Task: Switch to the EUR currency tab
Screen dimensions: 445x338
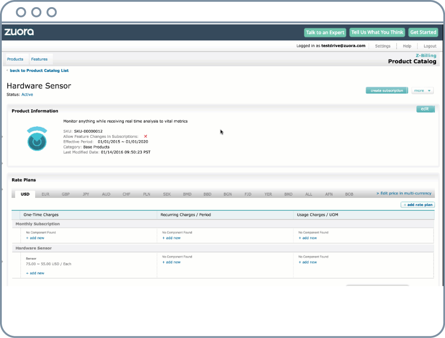Action: (x=45, y=194)
